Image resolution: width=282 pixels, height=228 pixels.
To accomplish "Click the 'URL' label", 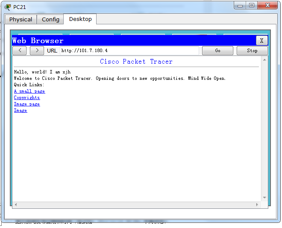I will click(x=52, y=51).
